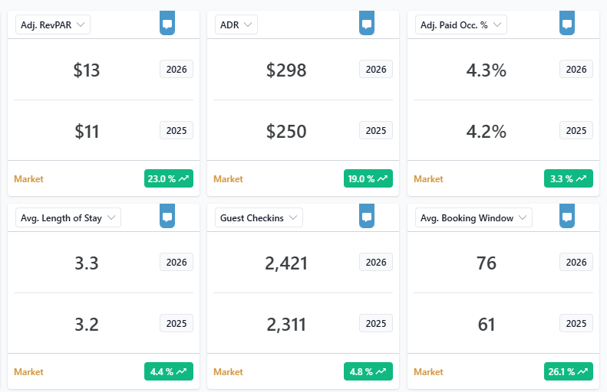
Task: Click Market label in ADR card
Action: pos(228,179)
